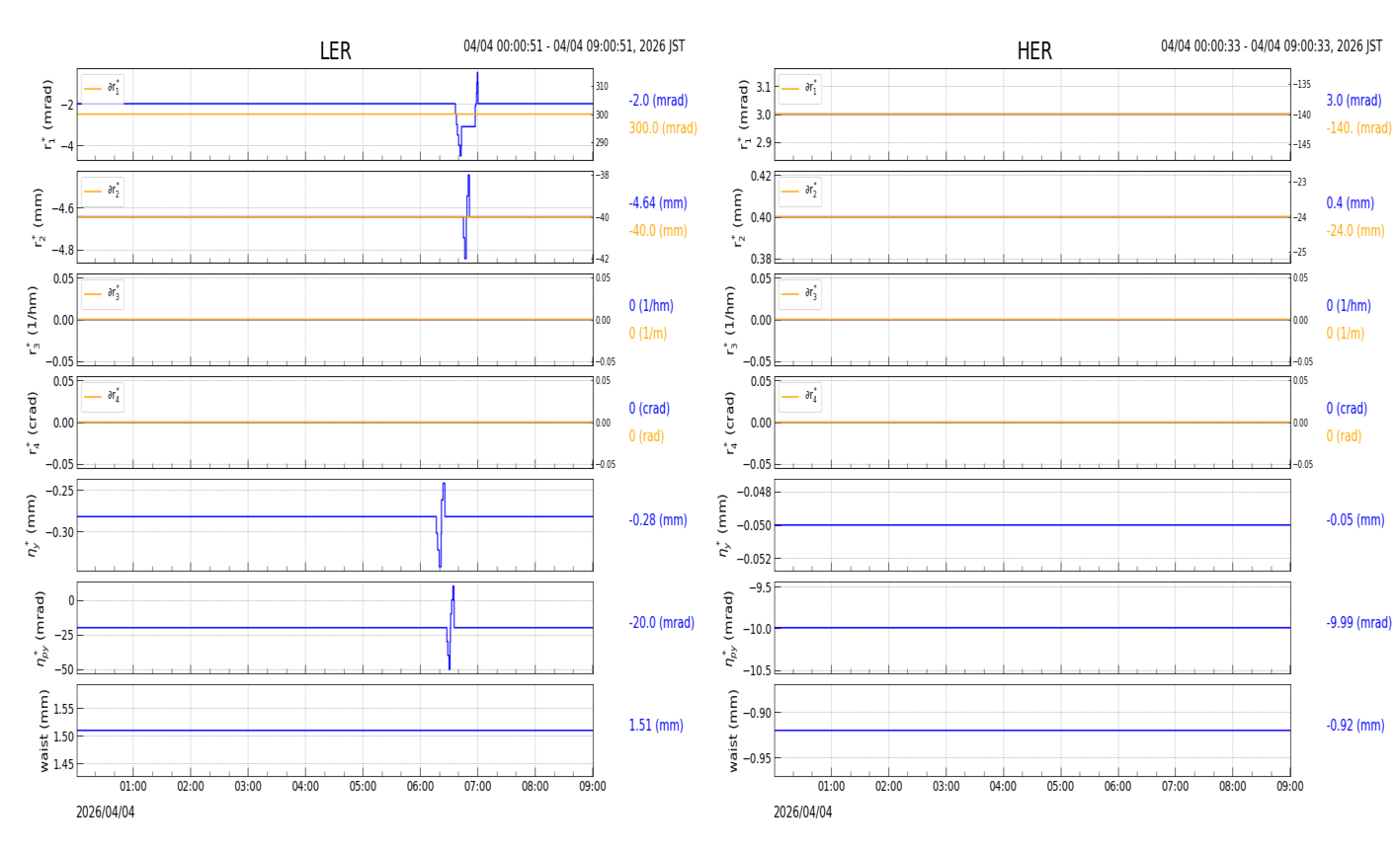Click the HER panel title
This screenshot has height=853, width=1395.
(1034, 51)
